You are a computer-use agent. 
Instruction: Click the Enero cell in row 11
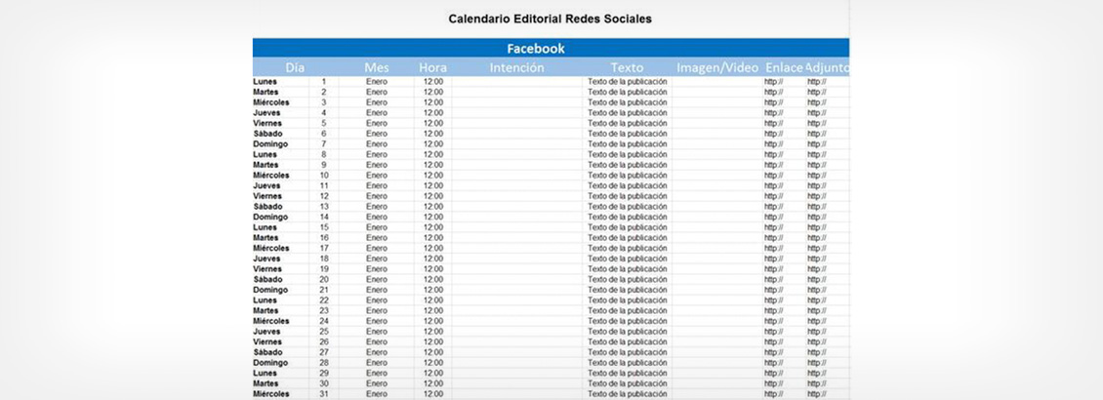tap(377, 185)
